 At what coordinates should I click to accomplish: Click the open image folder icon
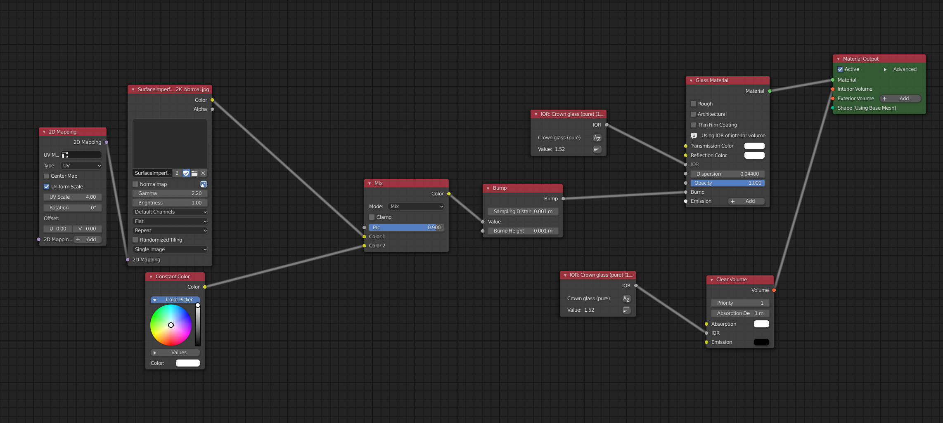point(194,173)
